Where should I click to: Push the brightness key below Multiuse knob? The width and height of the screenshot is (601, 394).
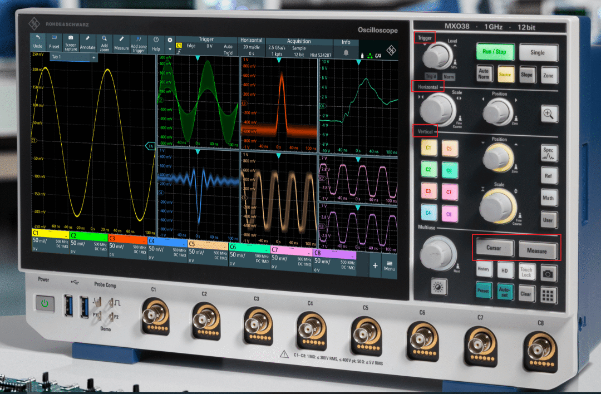click(439, 287)
